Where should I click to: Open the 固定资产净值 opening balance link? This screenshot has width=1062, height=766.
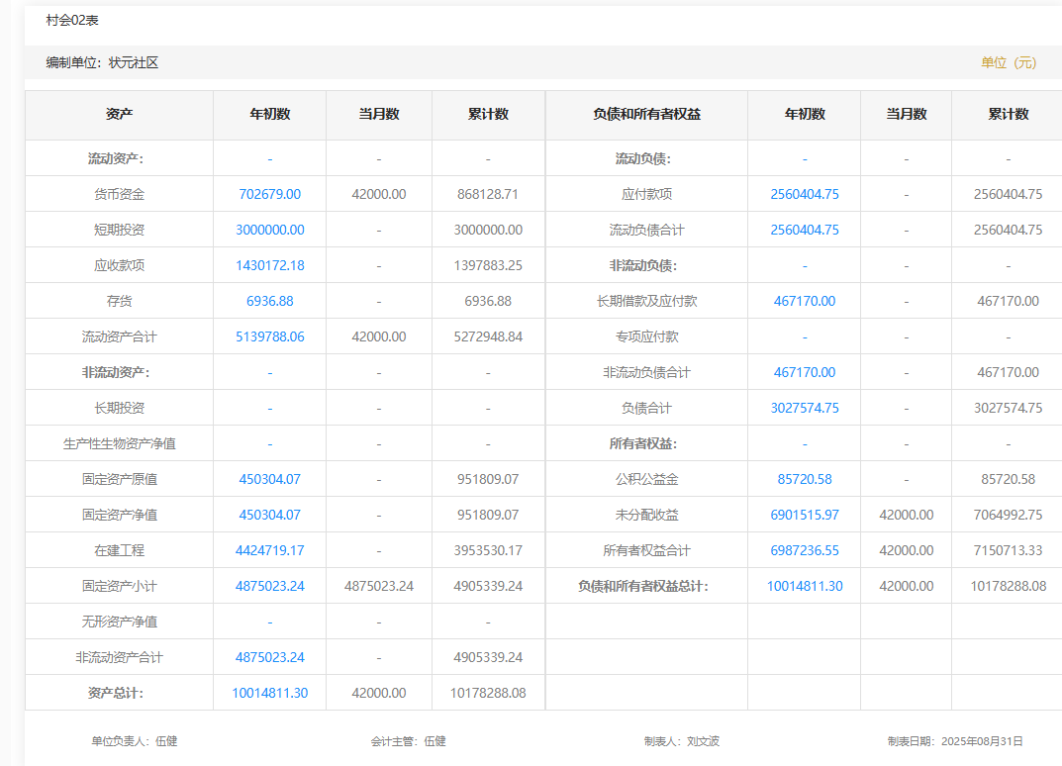coord(269,515)
